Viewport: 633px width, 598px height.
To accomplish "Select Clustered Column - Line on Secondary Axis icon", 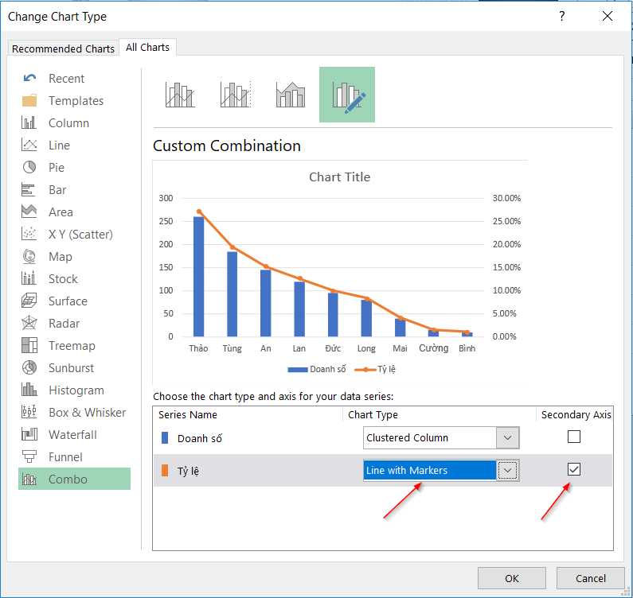I will [x=236, y=95].
